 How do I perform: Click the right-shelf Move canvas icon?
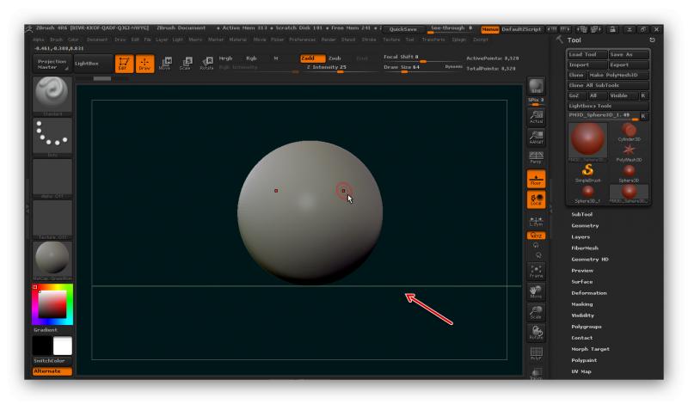pos(536,291)
